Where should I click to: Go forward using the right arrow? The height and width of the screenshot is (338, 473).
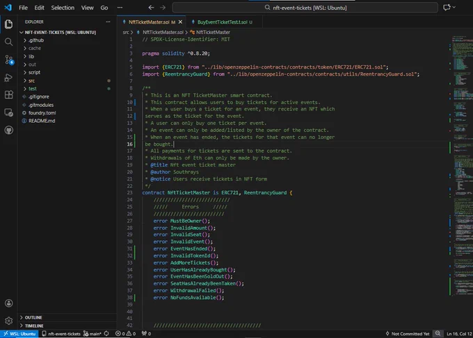point(163,8)
